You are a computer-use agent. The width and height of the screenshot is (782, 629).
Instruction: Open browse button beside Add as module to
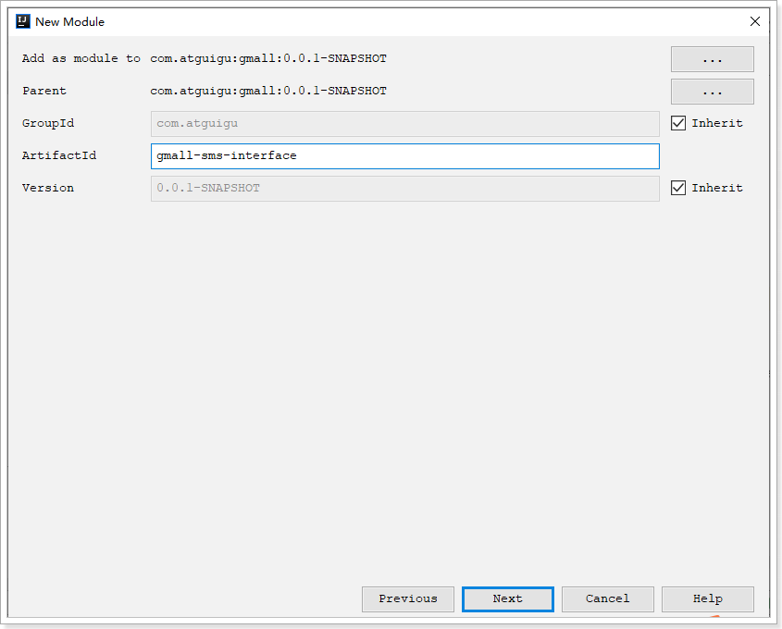[x=712, y=59]
